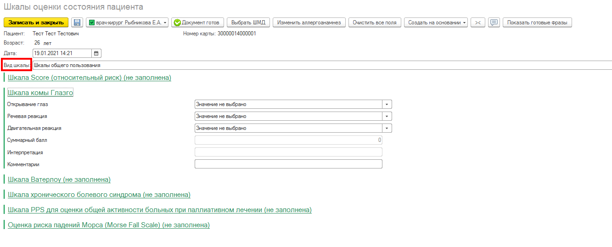Expand the 'Шкала Ватерлоу' section

click(x=59, y=180)
